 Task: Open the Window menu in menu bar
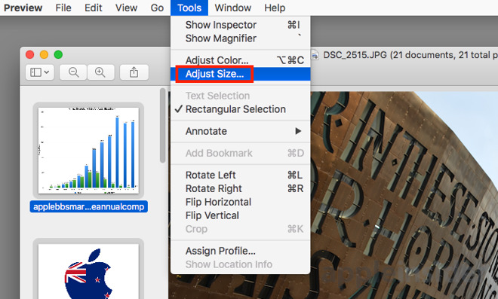coord(233,8)
